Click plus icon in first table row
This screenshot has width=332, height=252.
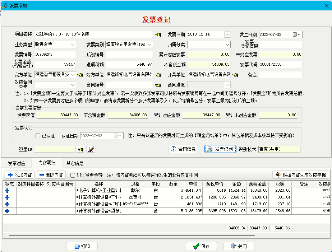[7, 191]
